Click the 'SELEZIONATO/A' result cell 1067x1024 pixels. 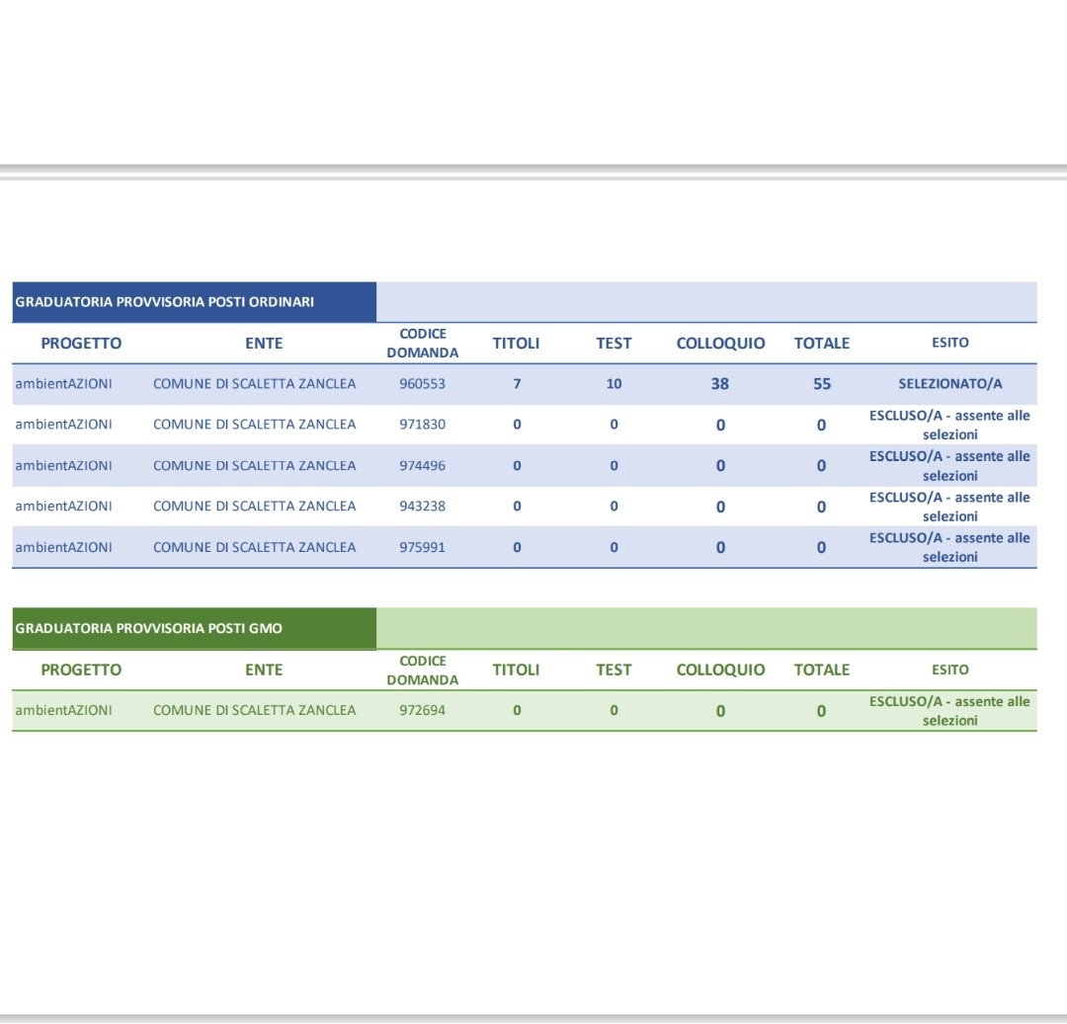949,384
